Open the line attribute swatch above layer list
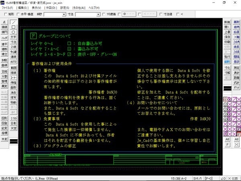Image resolution: width=241 pixels, height=181 pixels. (227, 88)
